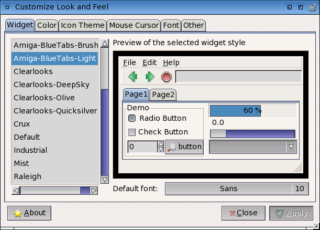This screenshot has width=320, height=230.
Task: Select the Raleigh theme
Action: click(x=54, y=176)
